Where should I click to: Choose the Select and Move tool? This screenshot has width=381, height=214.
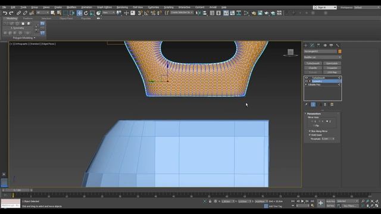point(79,13)
